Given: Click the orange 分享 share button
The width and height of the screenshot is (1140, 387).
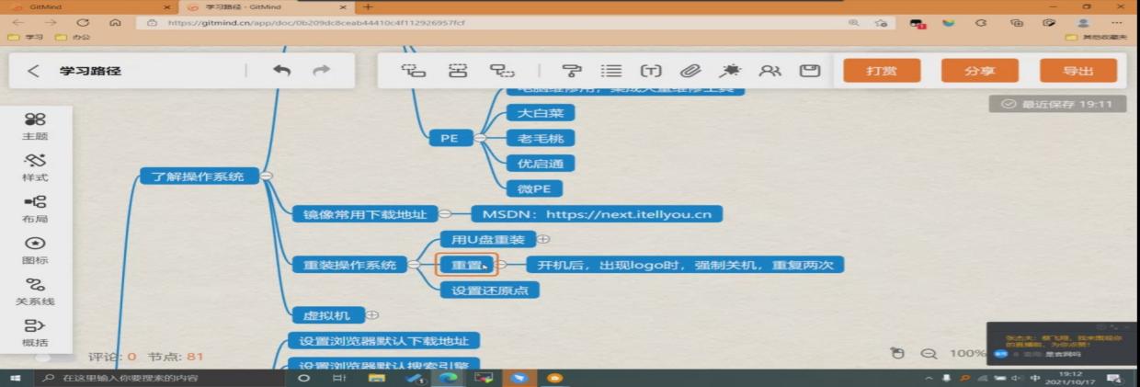Looking at the screenshot, I should click(x=979, y=71).
